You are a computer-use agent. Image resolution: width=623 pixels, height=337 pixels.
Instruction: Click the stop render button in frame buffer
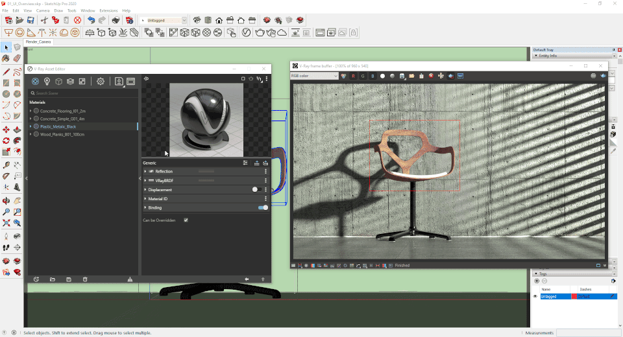[x=431, y=76]
